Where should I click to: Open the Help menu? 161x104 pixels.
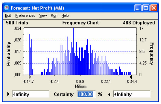click(65, 16)
